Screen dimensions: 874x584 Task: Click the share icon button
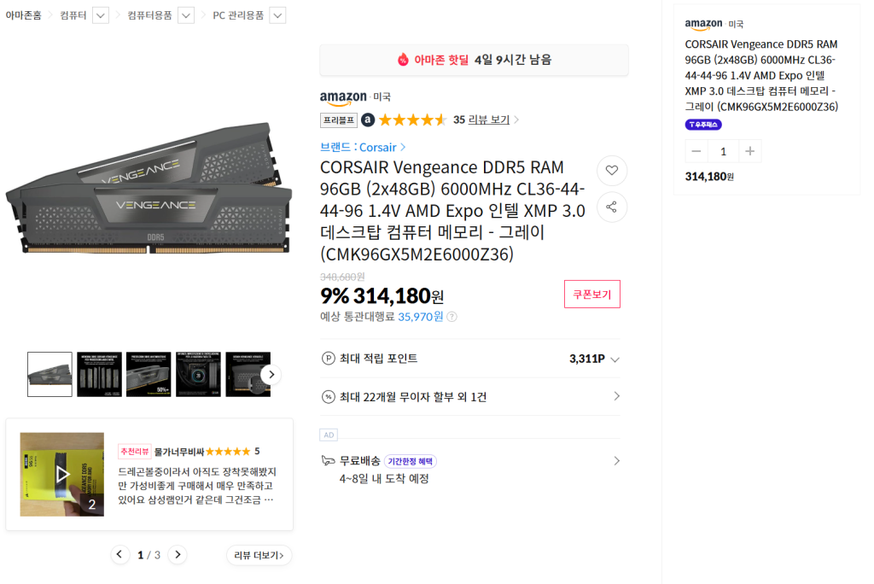[612, 207]
